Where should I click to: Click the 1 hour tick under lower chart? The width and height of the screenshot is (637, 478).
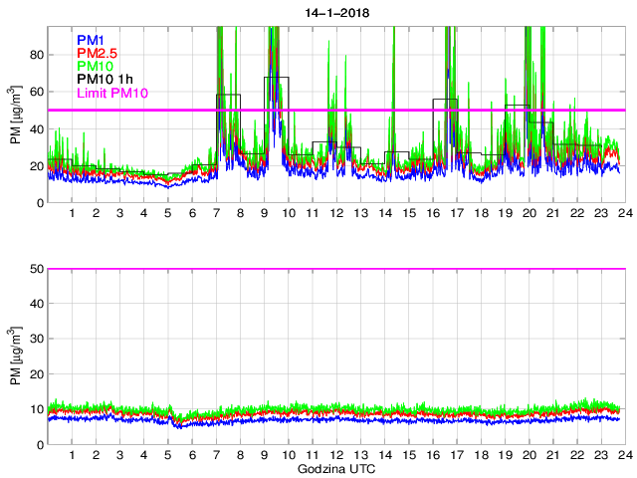pos(72,456)
